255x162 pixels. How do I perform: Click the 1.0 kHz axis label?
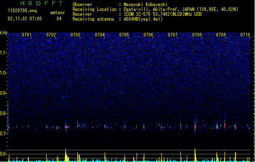(3, 73)
